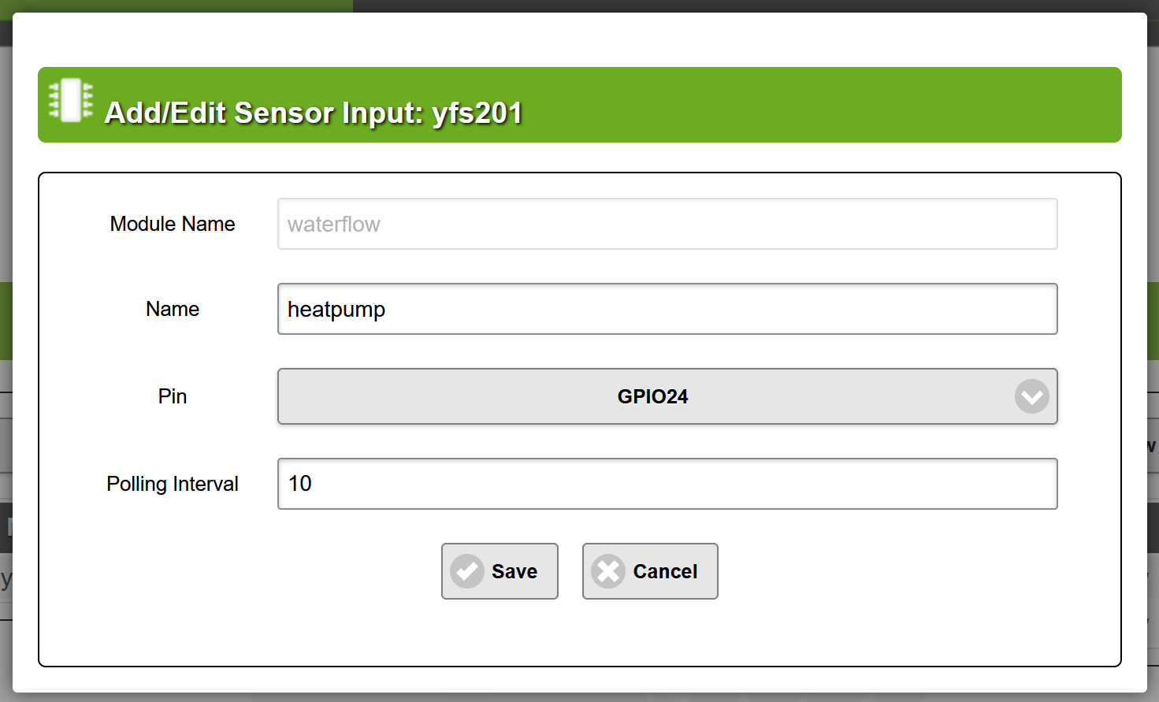
Task: Save the sensor input settings
Action: pyautogui.click(x=500, y=571)
